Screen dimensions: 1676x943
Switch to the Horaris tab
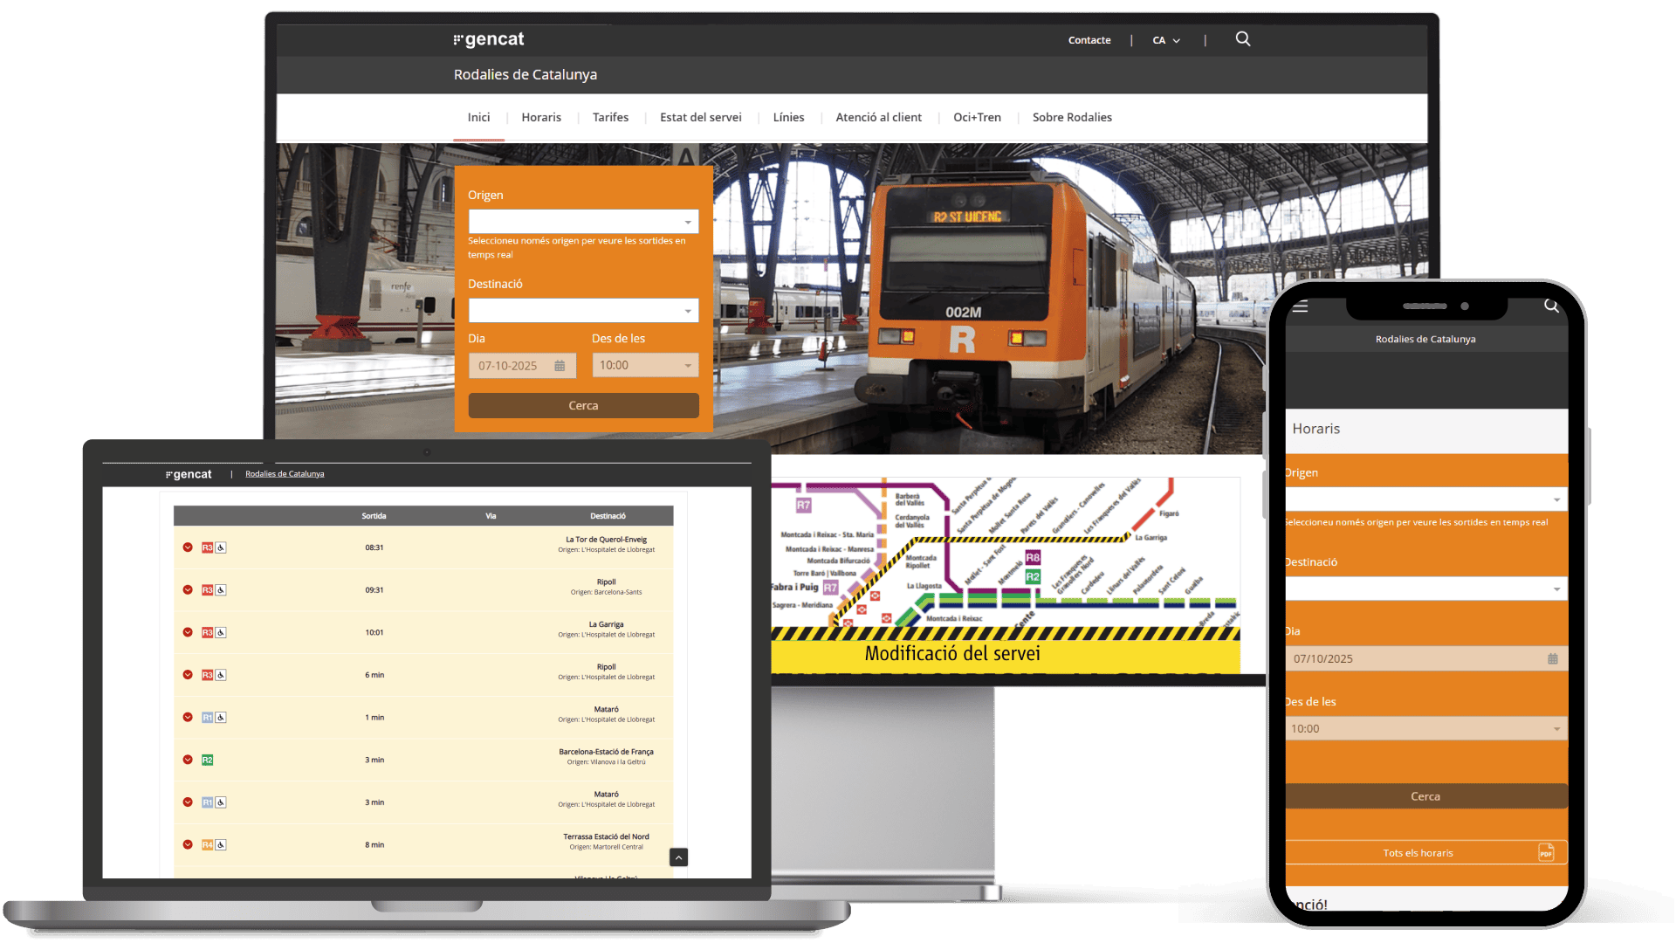[x=540, y=117]
